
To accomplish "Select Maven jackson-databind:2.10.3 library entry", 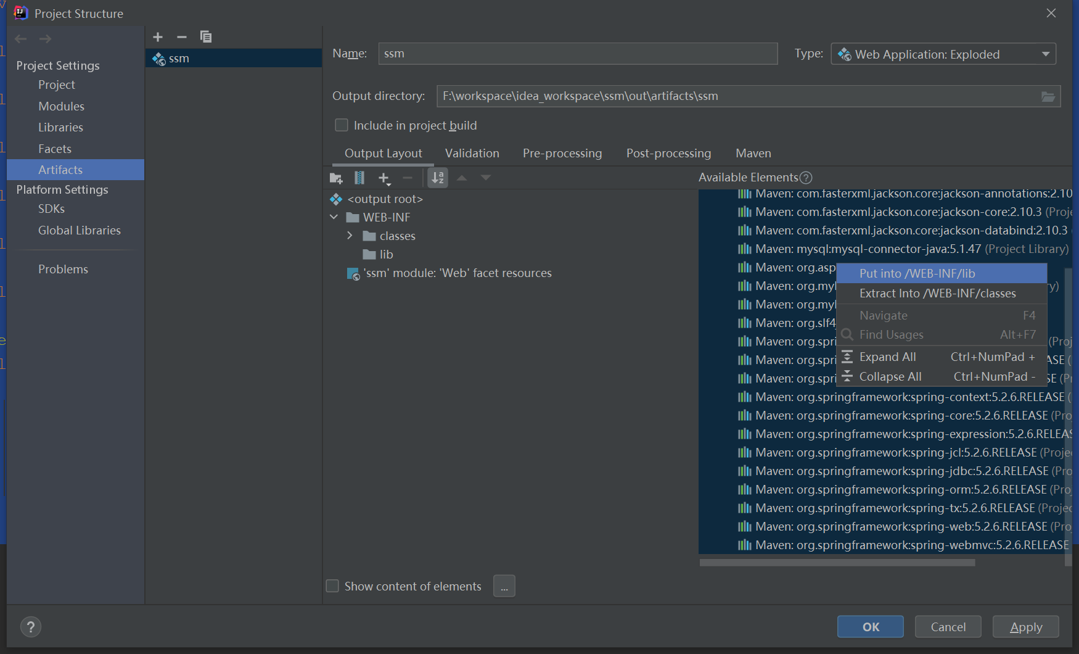I will pos(903,230).
